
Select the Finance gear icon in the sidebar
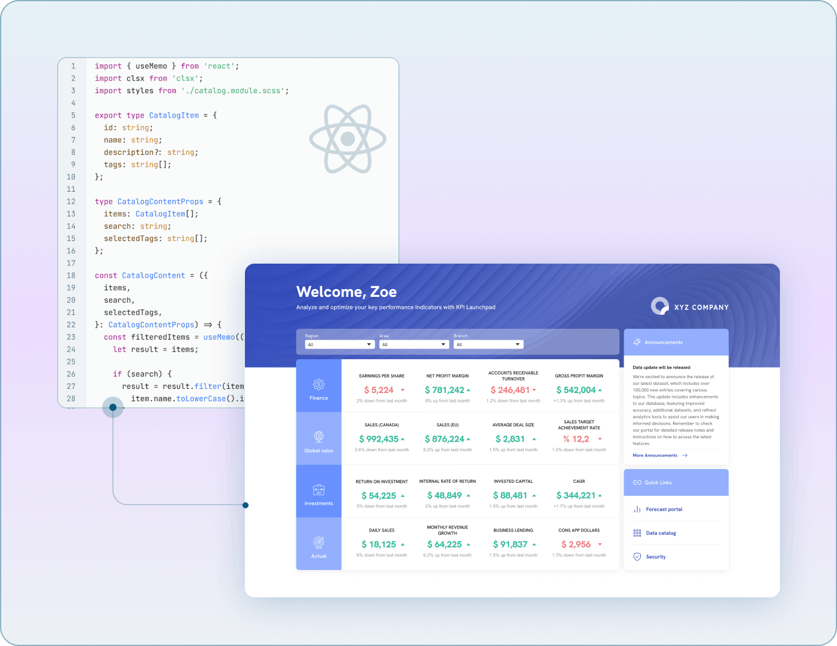pyautogui.click(x=319, y=385)
